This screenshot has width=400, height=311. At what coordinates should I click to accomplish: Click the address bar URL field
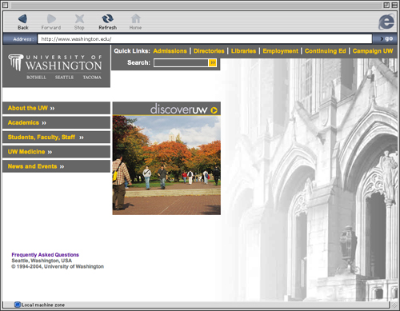(x=205, y=39)
